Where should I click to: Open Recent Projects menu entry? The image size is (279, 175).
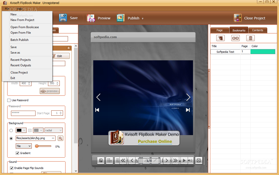coord(21,60)
